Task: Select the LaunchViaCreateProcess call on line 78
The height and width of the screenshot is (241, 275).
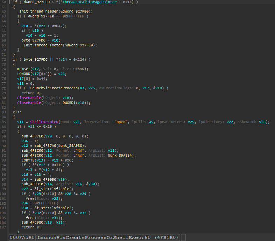Action: pos(54,88)
